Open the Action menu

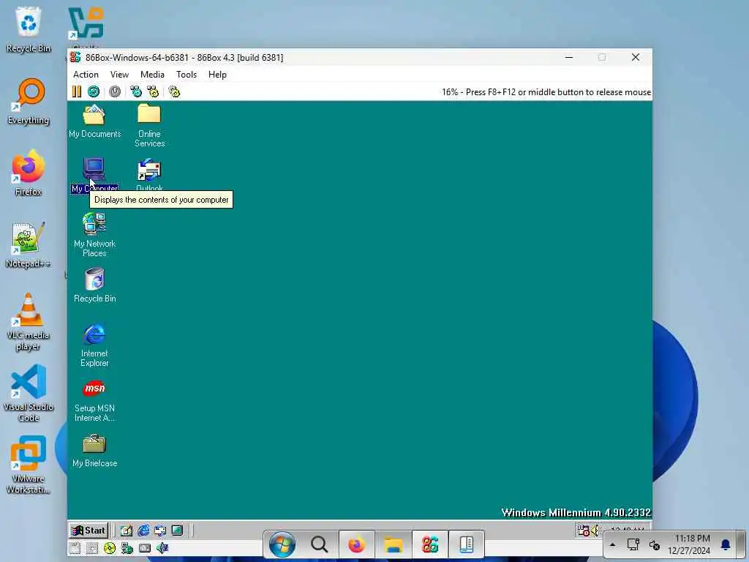[x=86, y=75]
